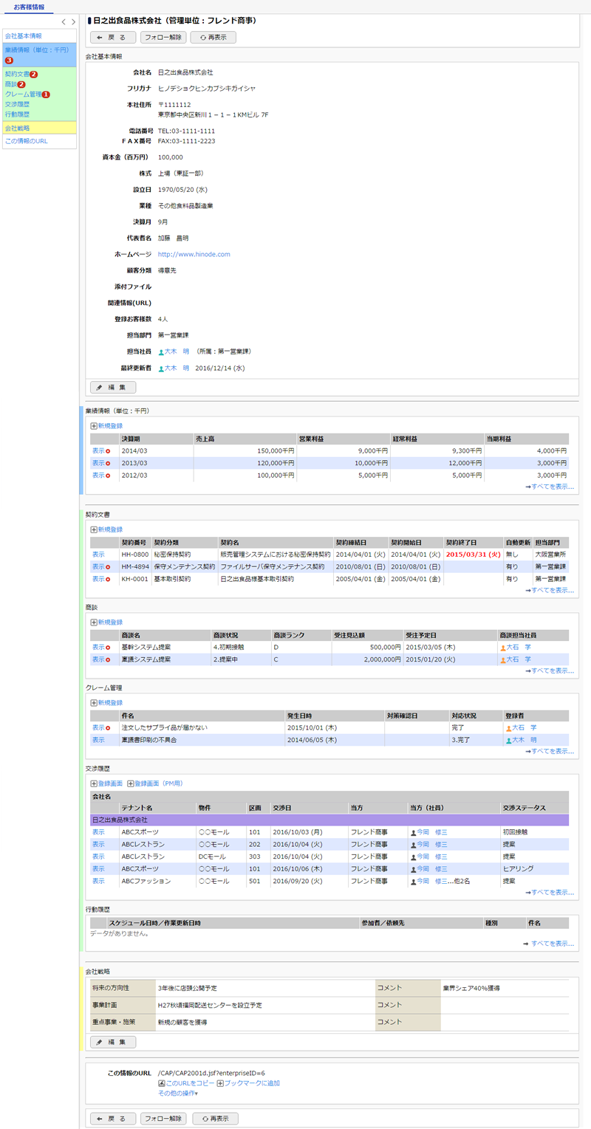The width and height of the screenshot is (591, 1129).
Task: Click red badge 3 under 業績情報 in sidebar
Action: [x=9, y=60]
